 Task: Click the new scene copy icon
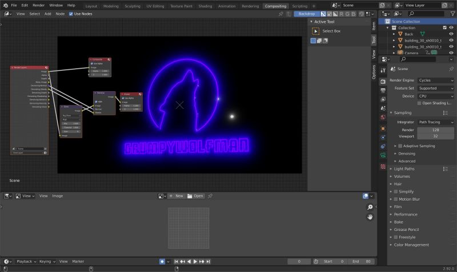pos(382,5)
